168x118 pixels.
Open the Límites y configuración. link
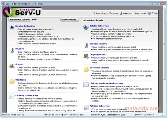pyautogui.click(x=27, y=95)
